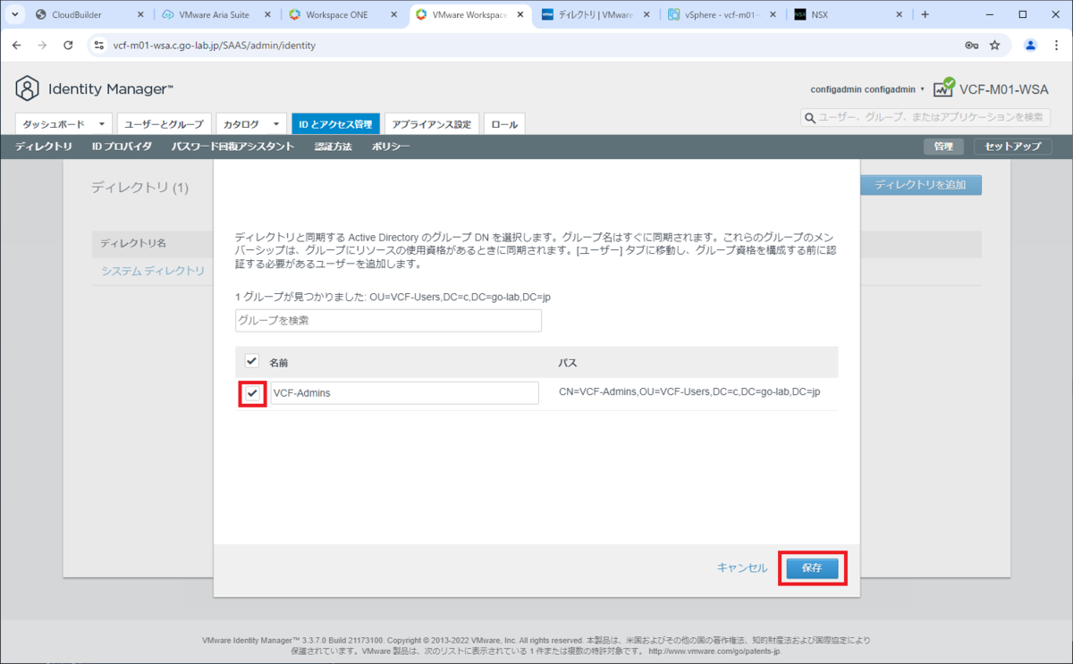This screenshot has height=664, width=1073.
Task: Open the tab search chevron button
Action: [x=15, y=14]
